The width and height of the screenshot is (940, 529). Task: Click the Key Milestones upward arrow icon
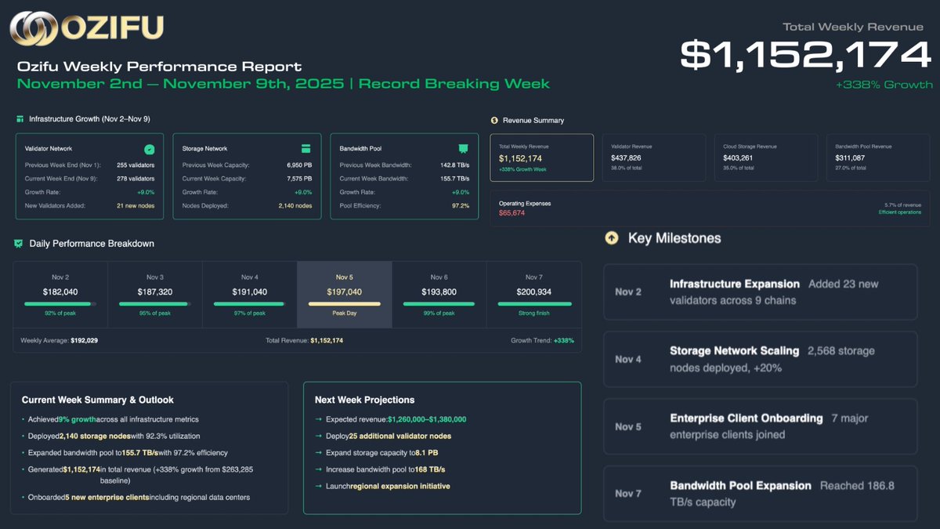(611, 237)
